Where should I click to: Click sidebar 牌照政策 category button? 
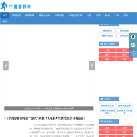tap(124, 31)
